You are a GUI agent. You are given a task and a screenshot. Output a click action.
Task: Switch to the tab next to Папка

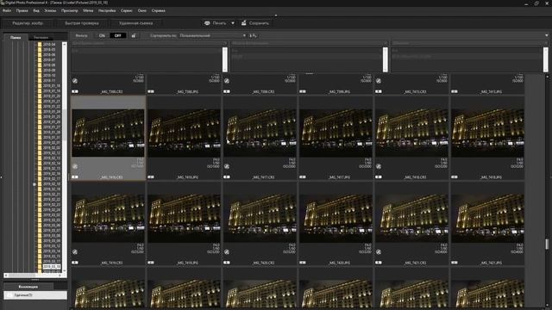[41, 37]
